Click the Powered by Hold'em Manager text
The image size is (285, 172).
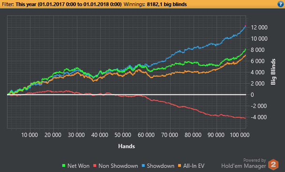(244, 163)
